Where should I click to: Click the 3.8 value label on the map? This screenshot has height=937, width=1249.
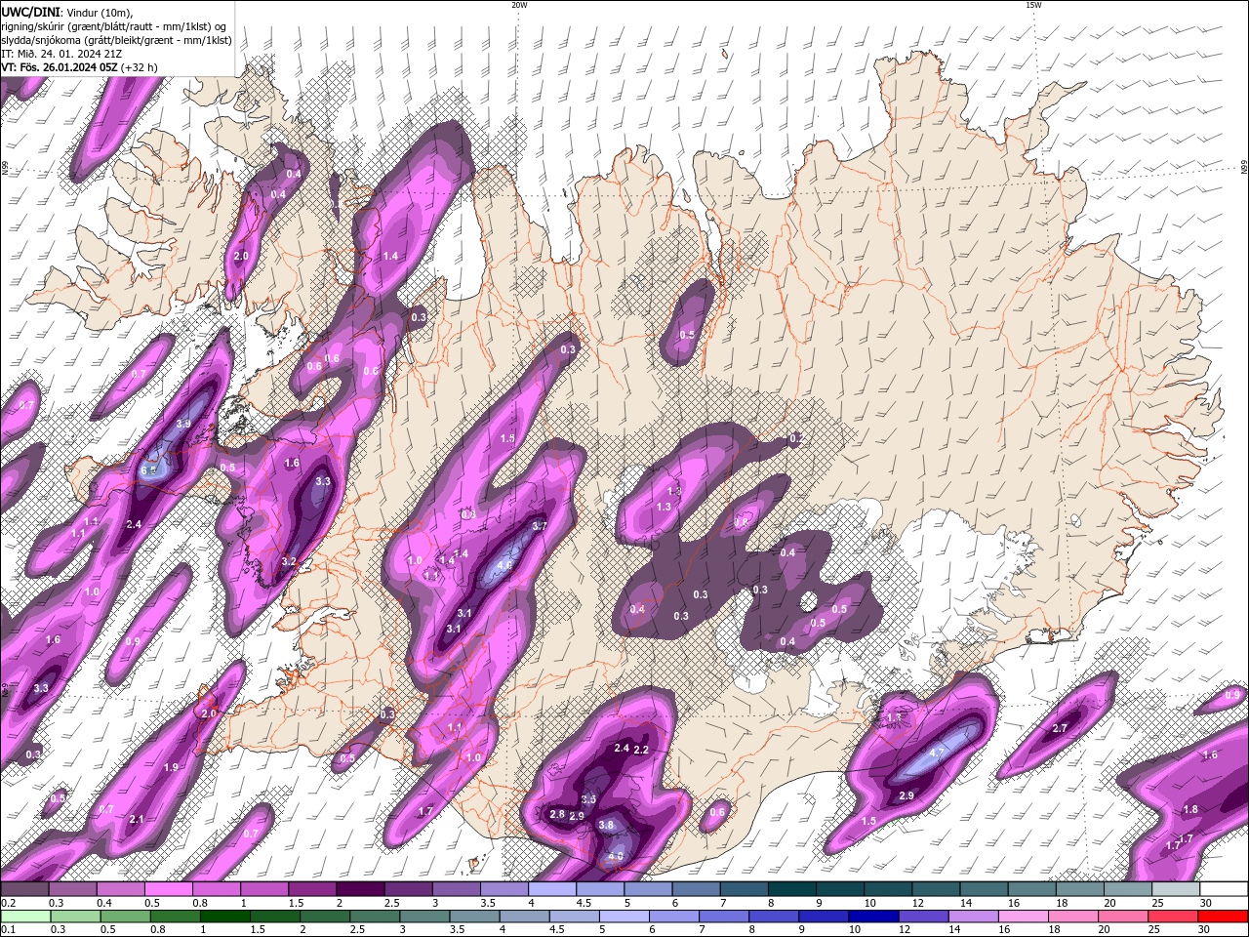pyautogui.click(x=605, y=825)
